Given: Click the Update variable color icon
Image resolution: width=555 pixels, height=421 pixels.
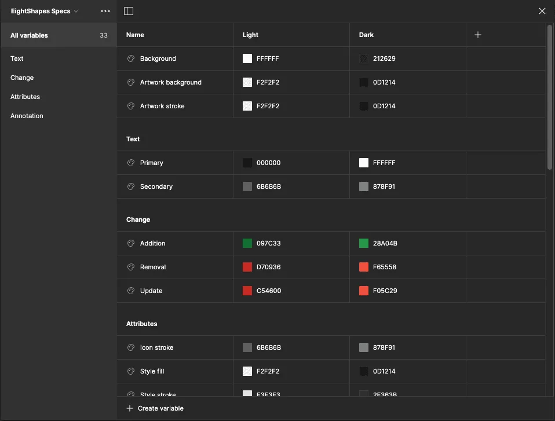Looking at the screenshot, I should coord(131,291).
